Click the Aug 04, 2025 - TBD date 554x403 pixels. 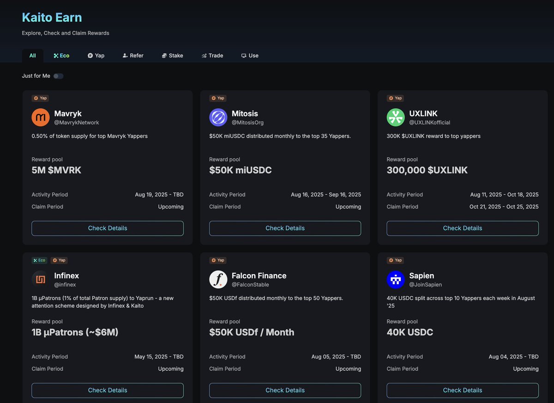tap(514, 357)
